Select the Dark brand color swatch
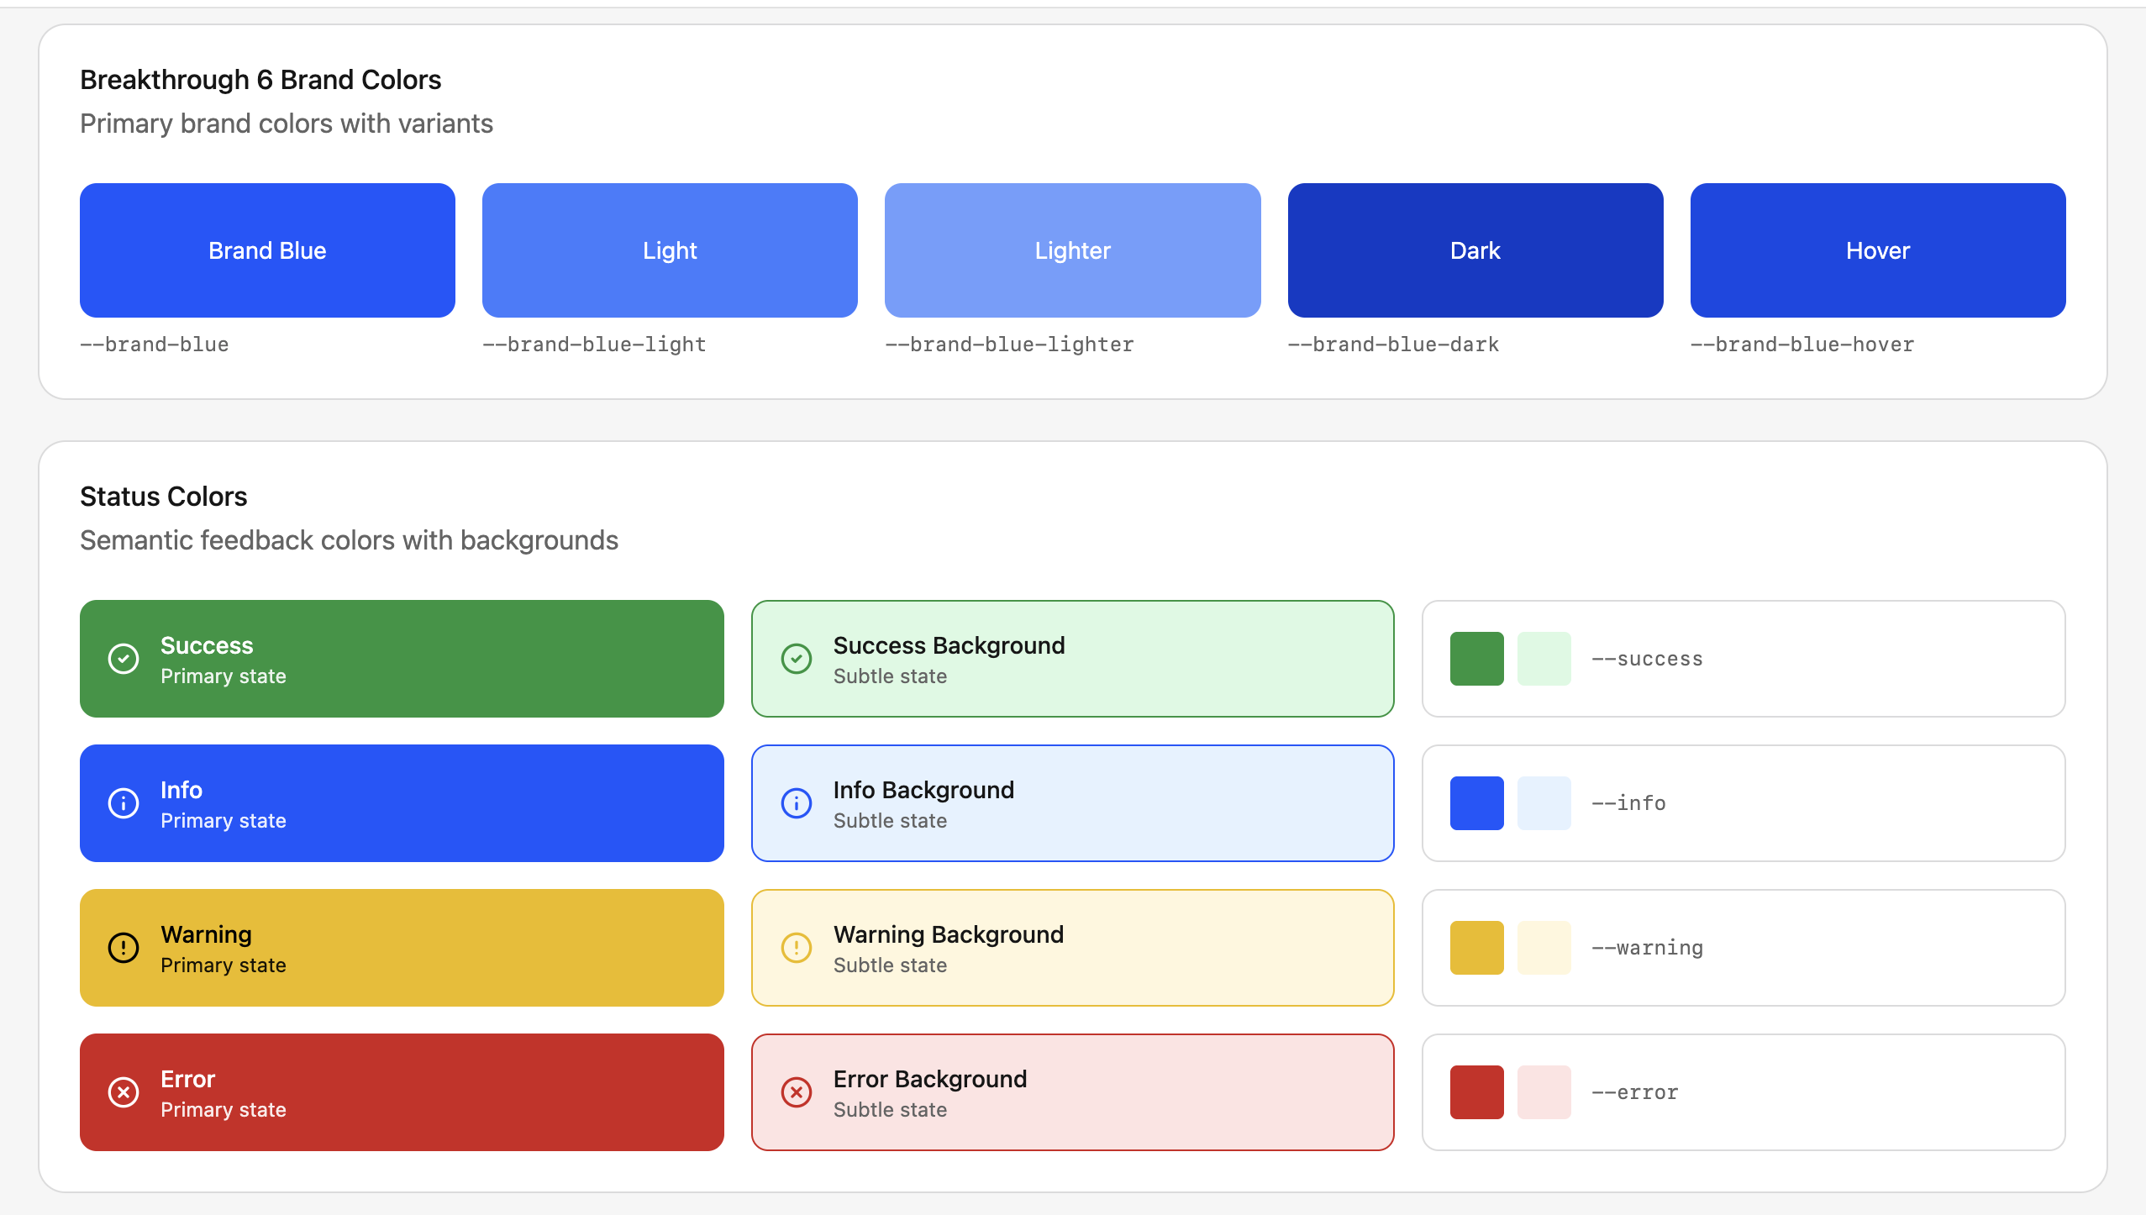Image resolution: width=2146 pixels, height=1215 pixels. coord(1474,250)
